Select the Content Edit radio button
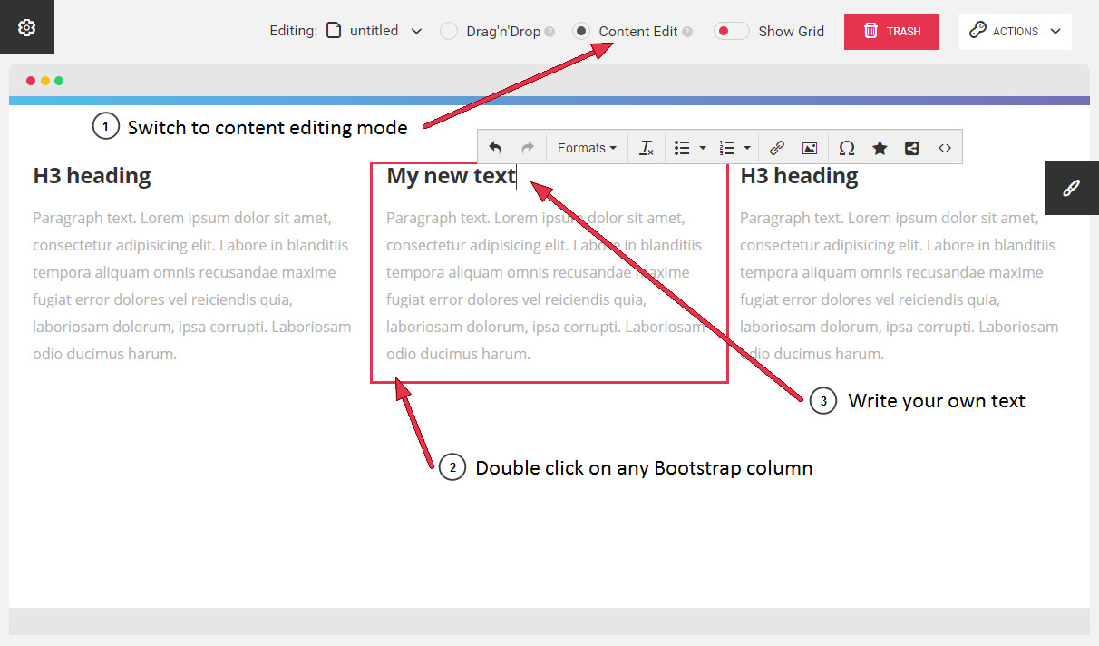The image size is (1099, 646). click(581, 31)
